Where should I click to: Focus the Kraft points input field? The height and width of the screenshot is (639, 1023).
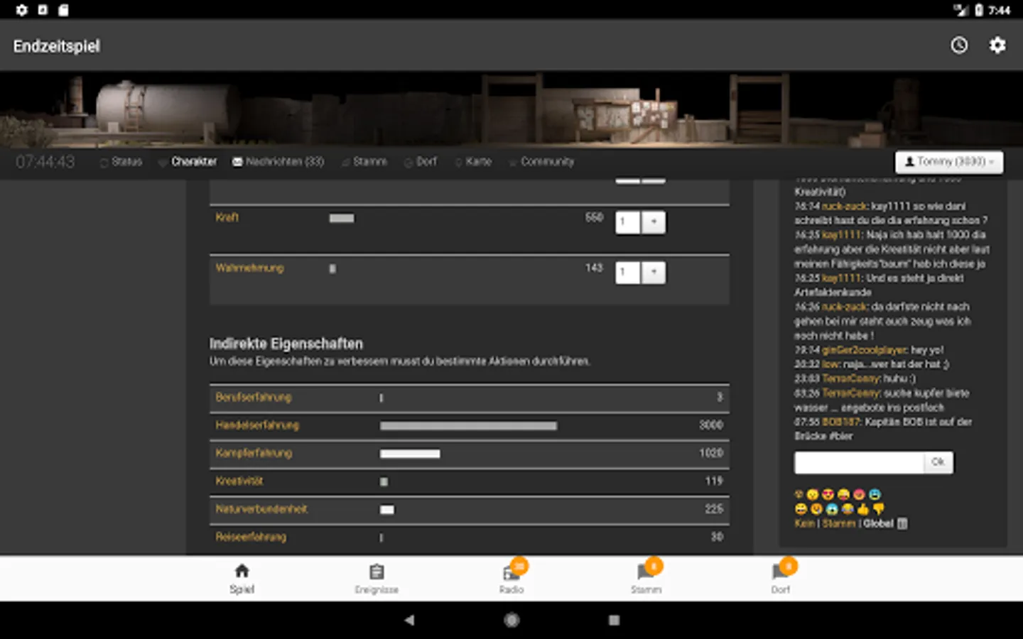click(x=628, y=222)
